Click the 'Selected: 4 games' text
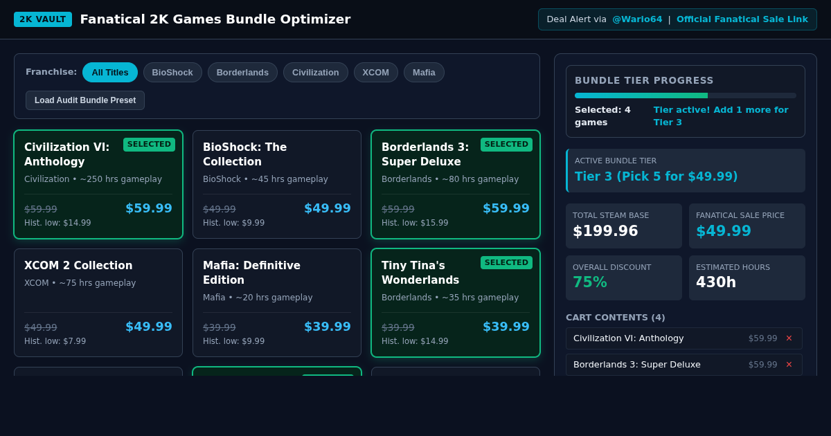The image size is (831, 436). pos(603,116)
